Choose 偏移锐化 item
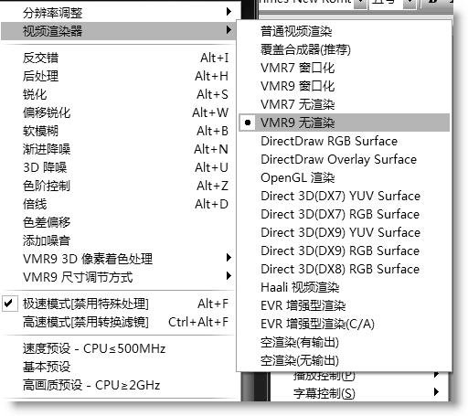 click(x=119, y=112)
